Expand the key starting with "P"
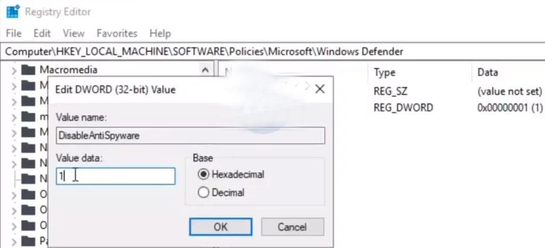 (x=14, y=242)
